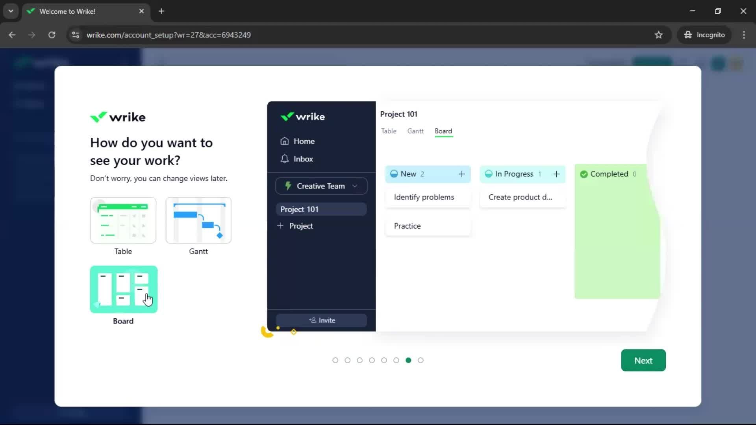Go to the first onboarding step dot
The image size is (756, 425).
[x=335, y=360]
